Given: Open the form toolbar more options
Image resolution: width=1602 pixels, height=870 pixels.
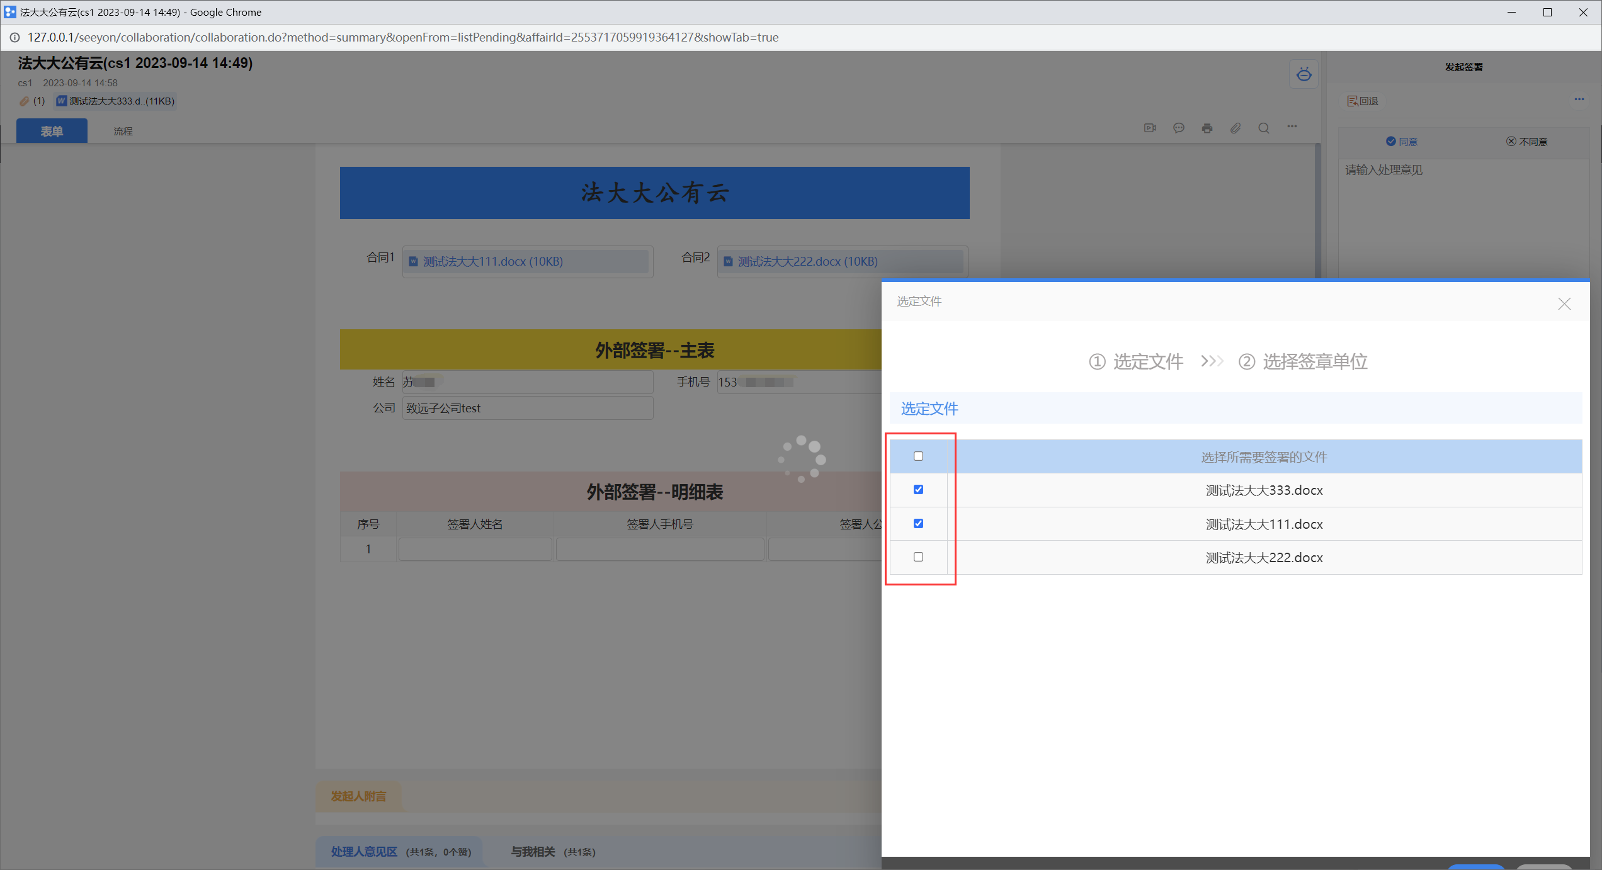Looking at the screenshot, I should point(1292,127).
